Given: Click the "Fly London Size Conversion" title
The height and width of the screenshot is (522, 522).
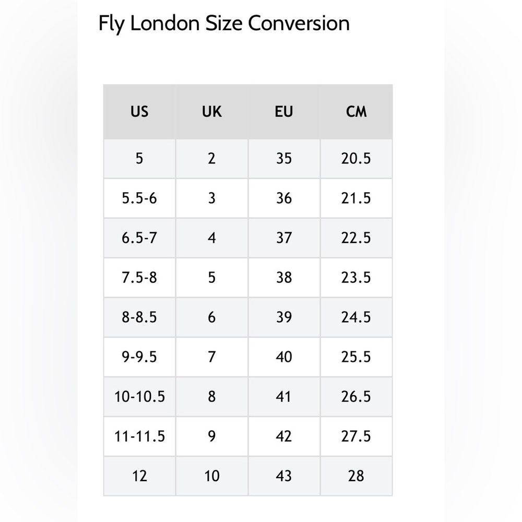Looking at the screenshot, I should point(224,24).
